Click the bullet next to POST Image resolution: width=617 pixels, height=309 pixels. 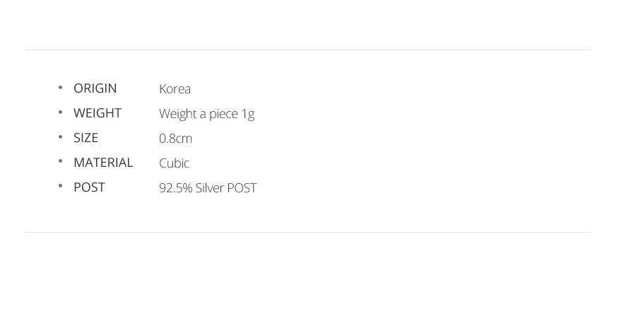coord(60,186)
